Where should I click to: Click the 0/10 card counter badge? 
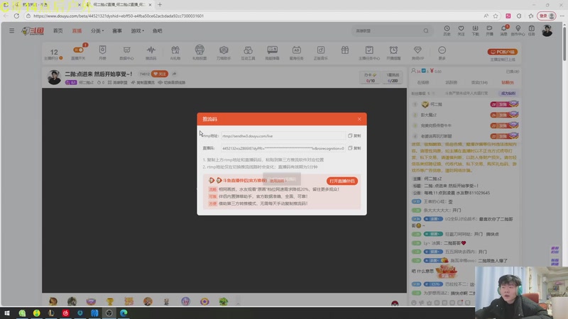pos(370,77)
